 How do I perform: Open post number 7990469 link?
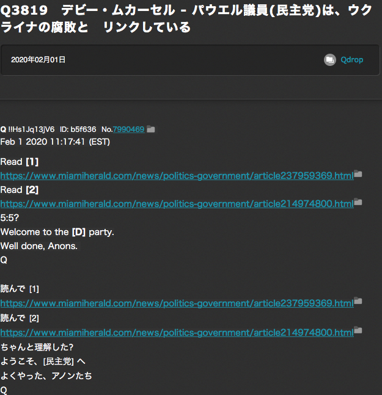[128, 129]
